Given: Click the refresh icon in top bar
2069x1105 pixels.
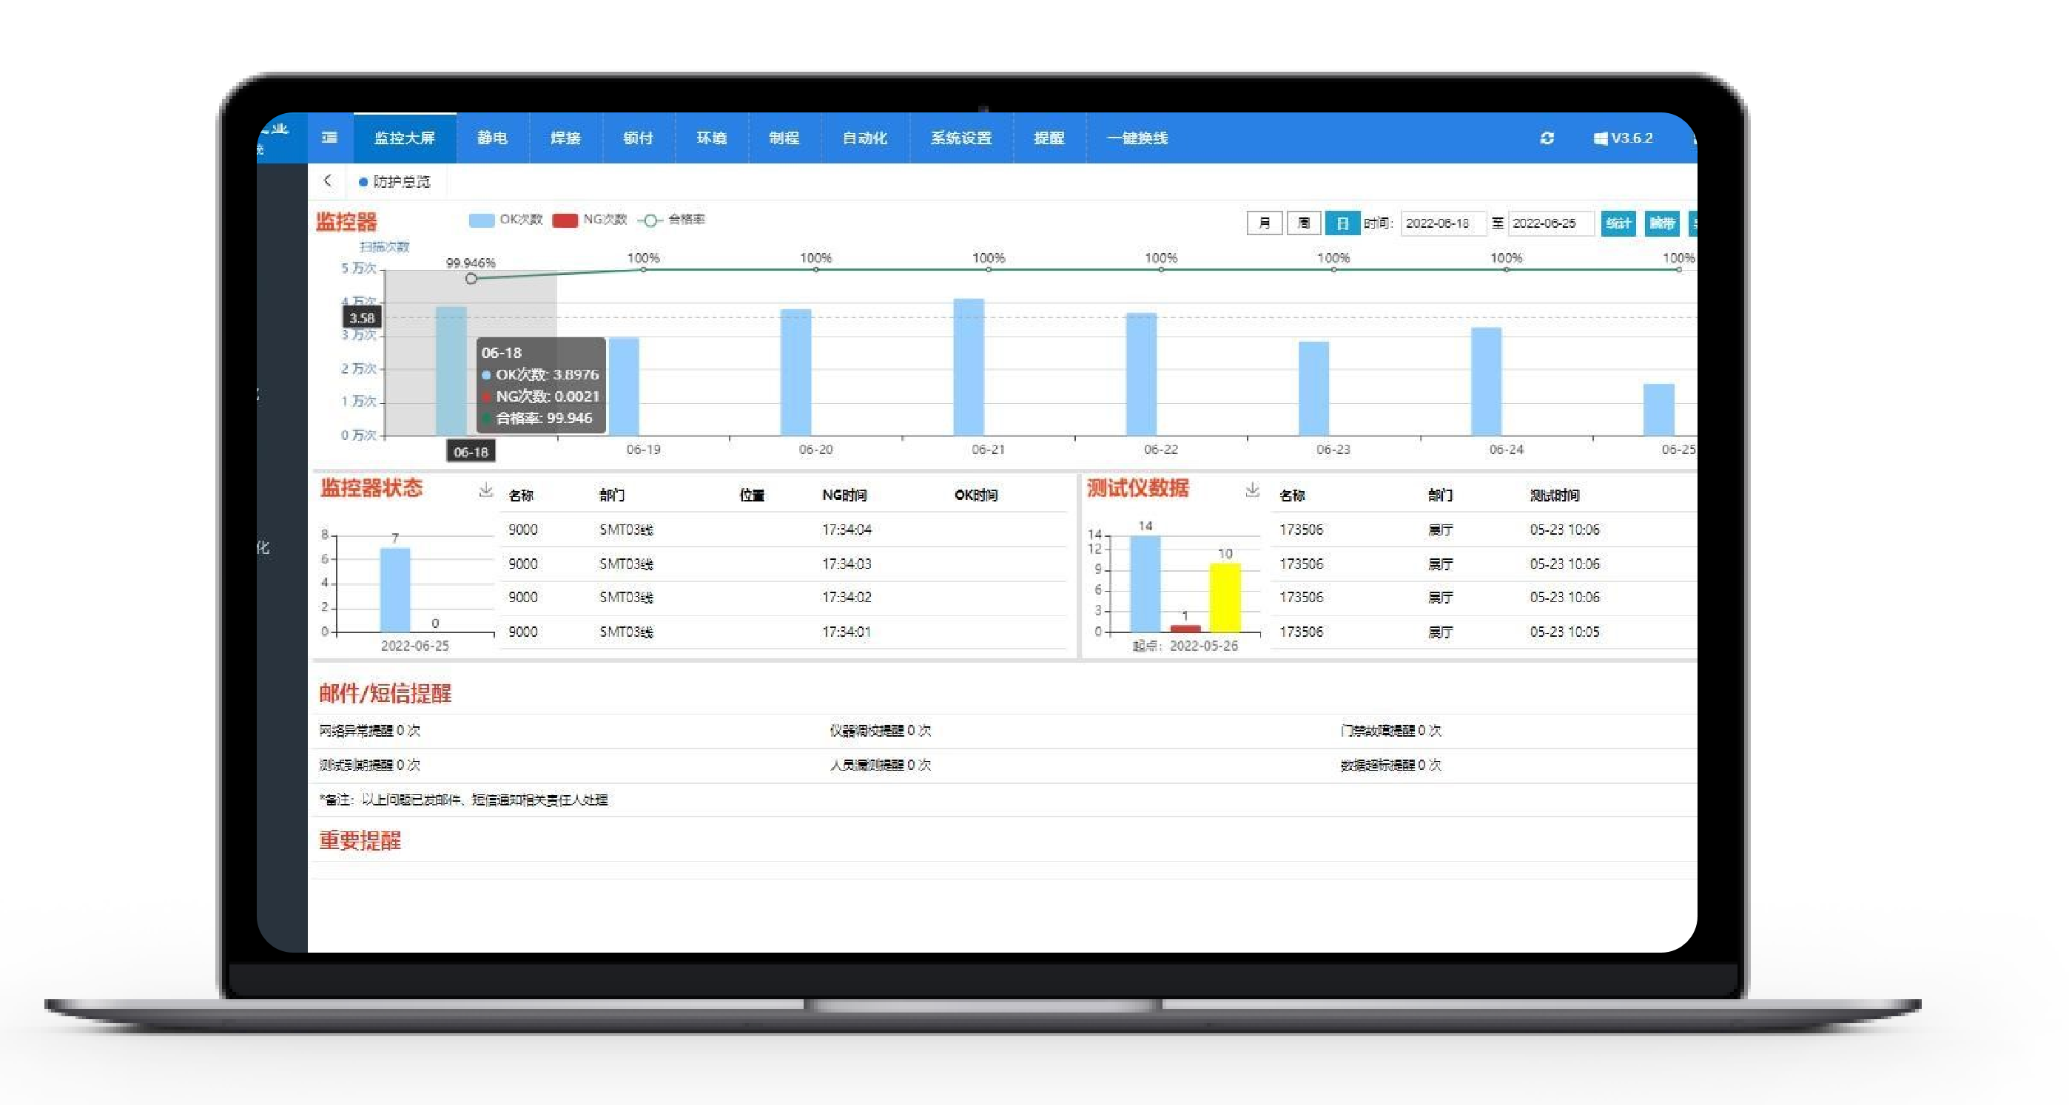Looking at the screenshot, I should (1547, 138).
